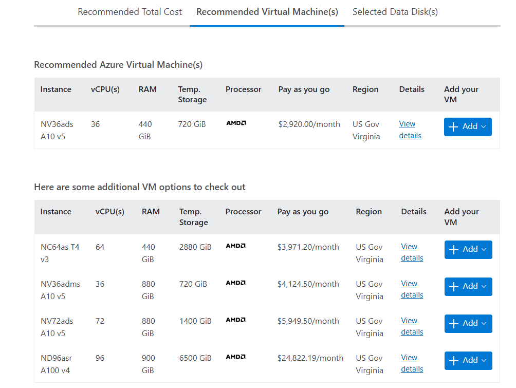Click the plus icon on the ND96asr Add button
Image resolution: width=516 pixels, height=388 pixels.
tap(455, 360)
